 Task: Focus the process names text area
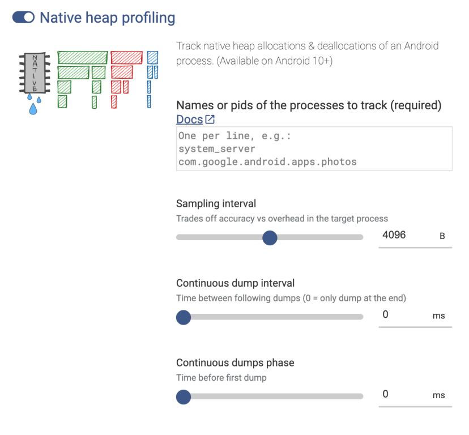(x=314, y=148)
